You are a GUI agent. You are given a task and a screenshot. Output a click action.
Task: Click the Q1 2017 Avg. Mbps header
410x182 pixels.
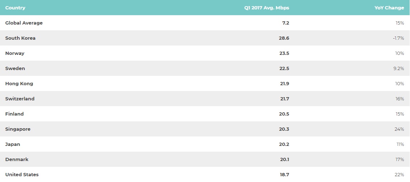(267, 8)
